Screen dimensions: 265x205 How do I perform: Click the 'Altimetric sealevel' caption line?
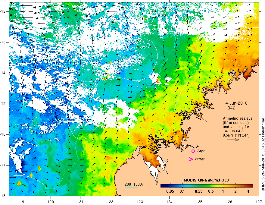point(238,118)
